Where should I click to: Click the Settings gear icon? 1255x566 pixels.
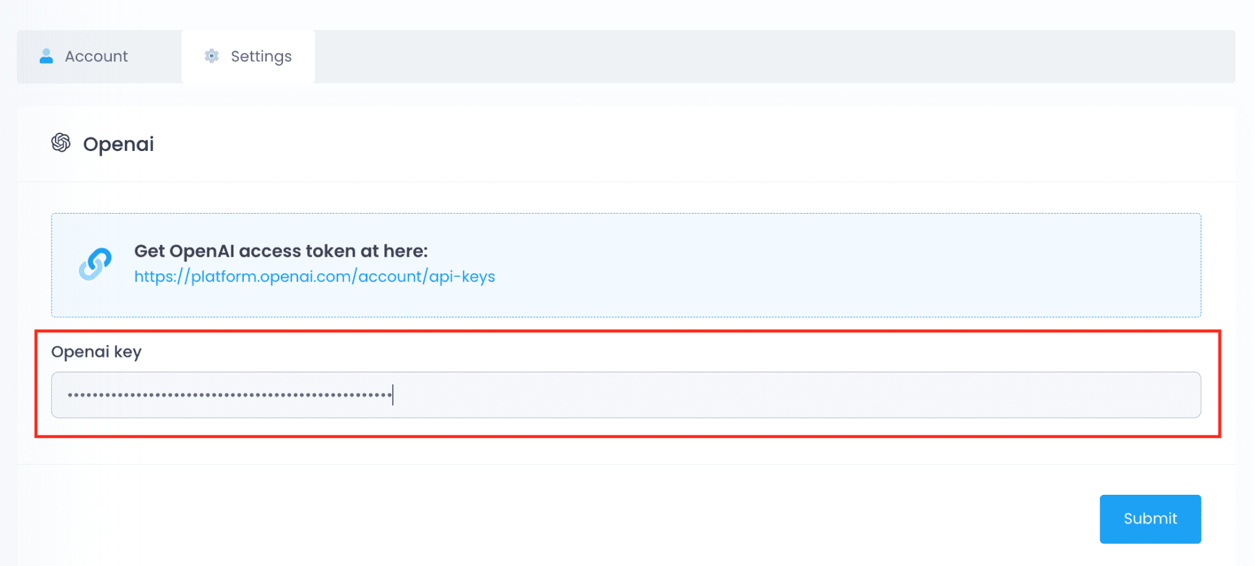click(x=211, y=56)
